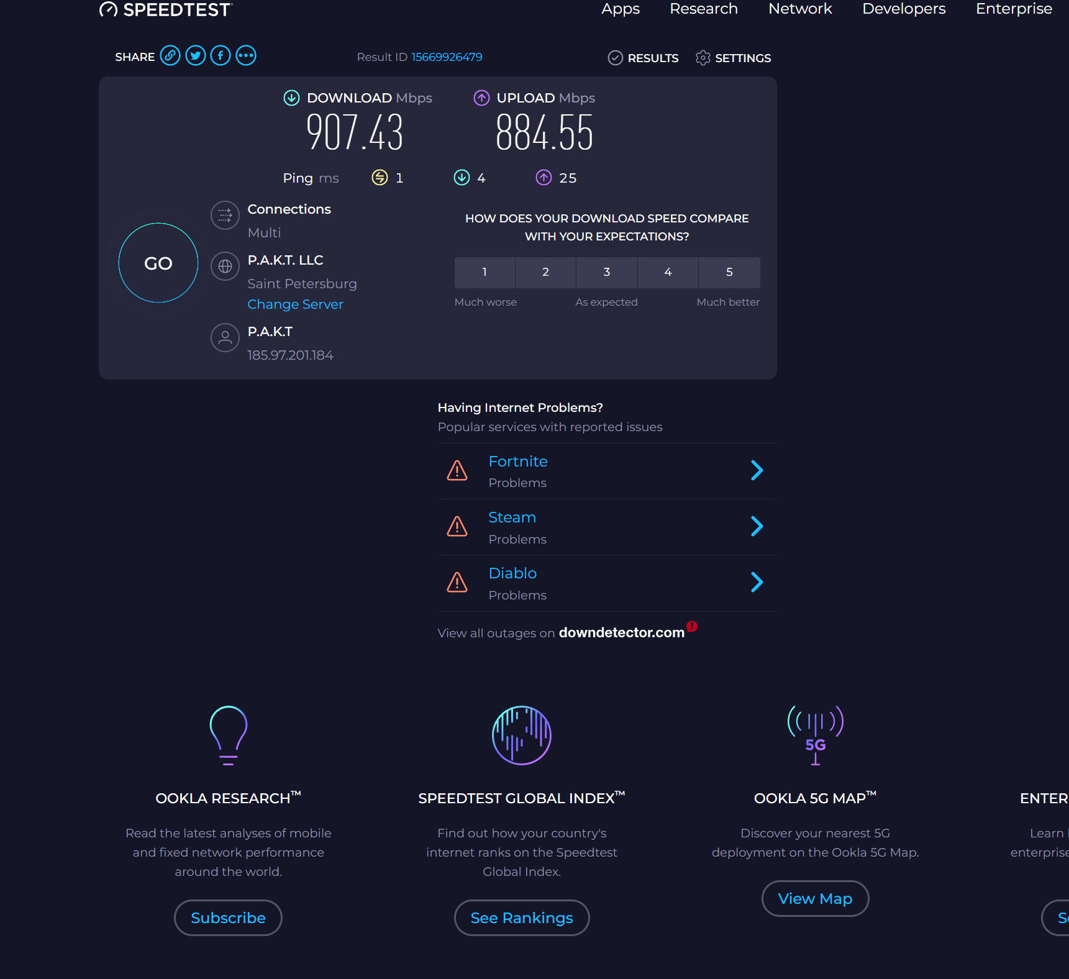The image size is (1069, 979).
Task: Click the Settings gear icon
Action: click(x=703, y=58)
